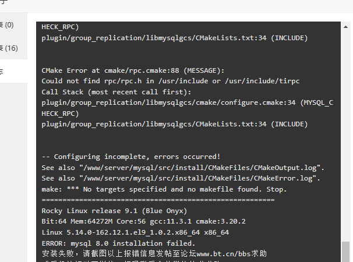Click the scrollbar up arrow
Image resolution: width=353 pixels, height=262 pixels.
(x=345, y=27)
